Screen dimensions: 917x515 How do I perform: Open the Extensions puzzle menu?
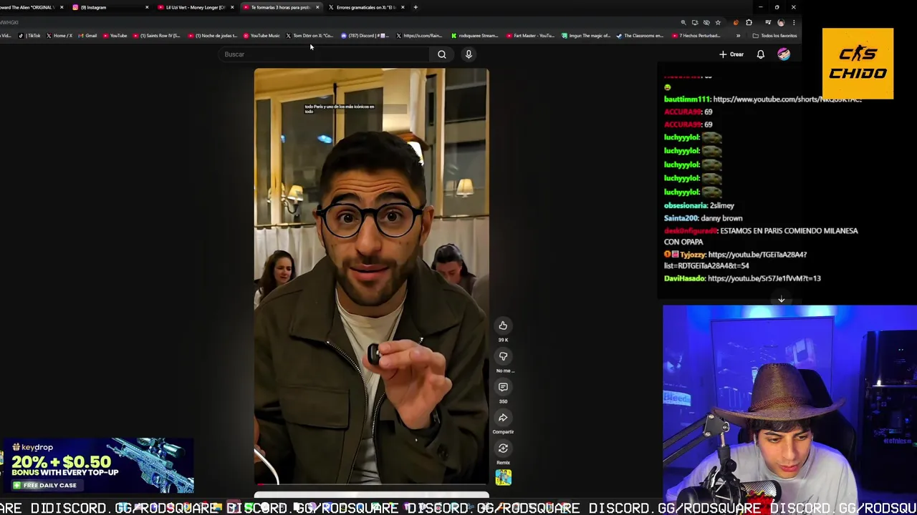tap(749, 22)
